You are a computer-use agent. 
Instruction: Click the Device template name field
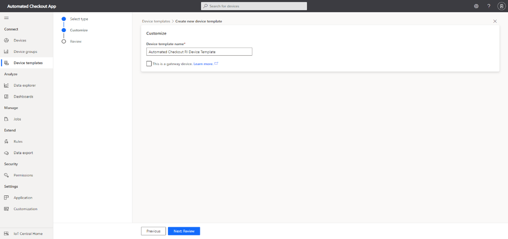pyautogui.click(x=199, y=52)
